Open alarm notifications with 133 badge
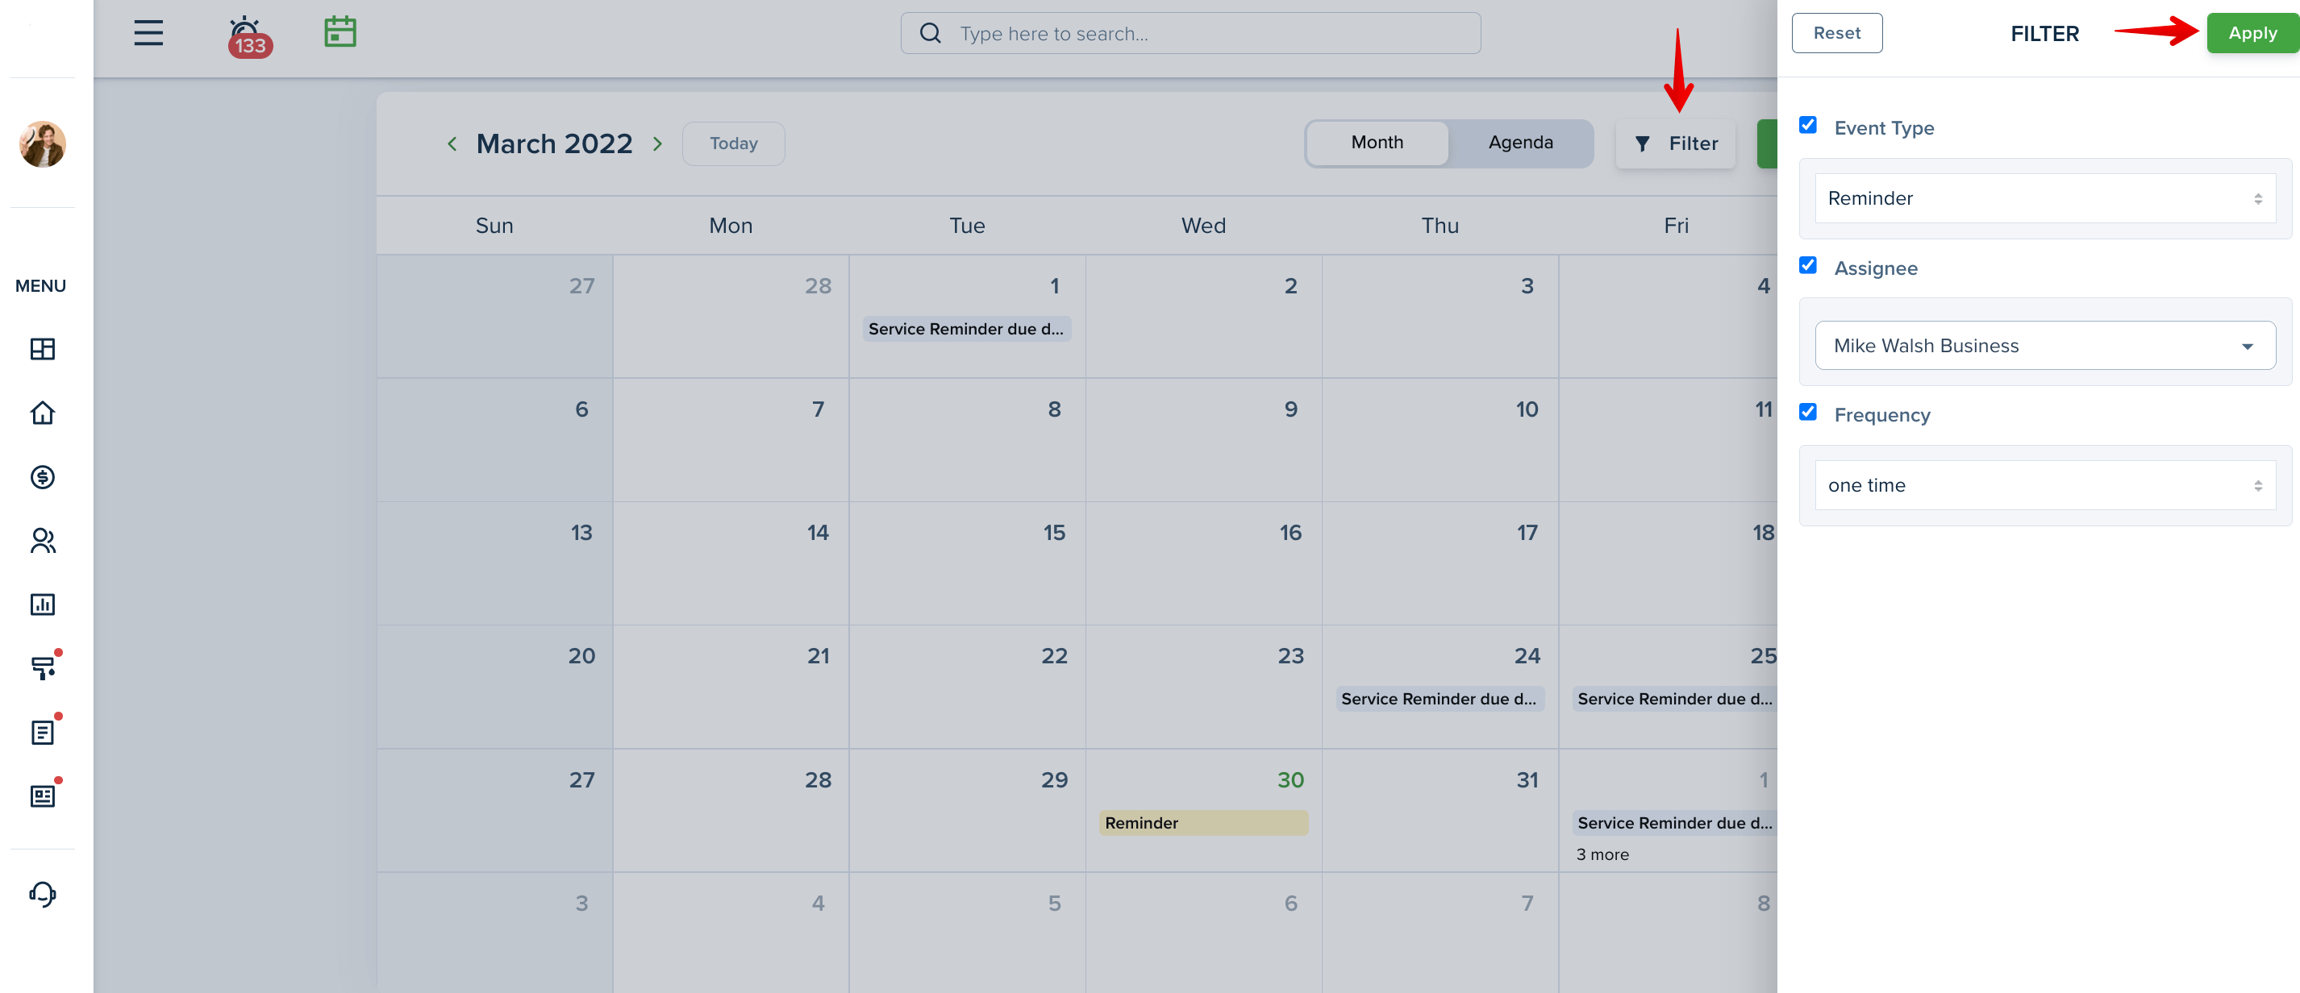2300x993 pixels. 248,36
